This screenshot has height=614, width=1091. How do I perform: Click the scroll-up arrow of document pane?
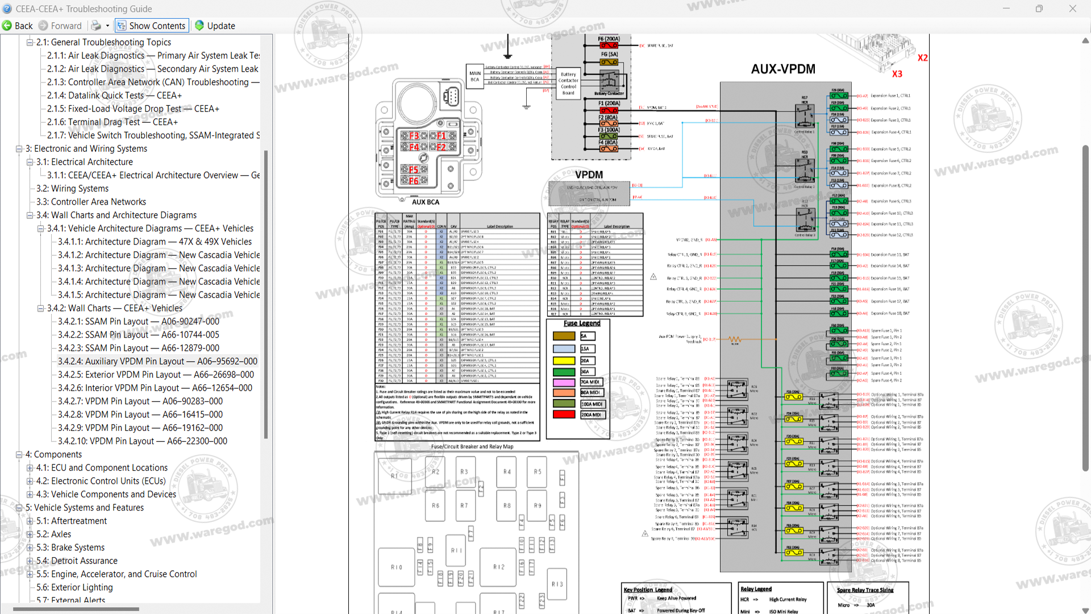pyautogui.click(x=1085, y=41)
